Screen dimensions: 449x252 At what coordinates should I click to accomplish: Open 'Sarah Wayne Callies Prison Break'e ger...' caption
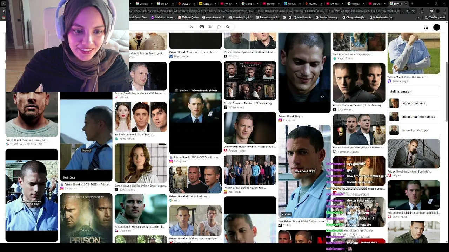click(140, 185)
